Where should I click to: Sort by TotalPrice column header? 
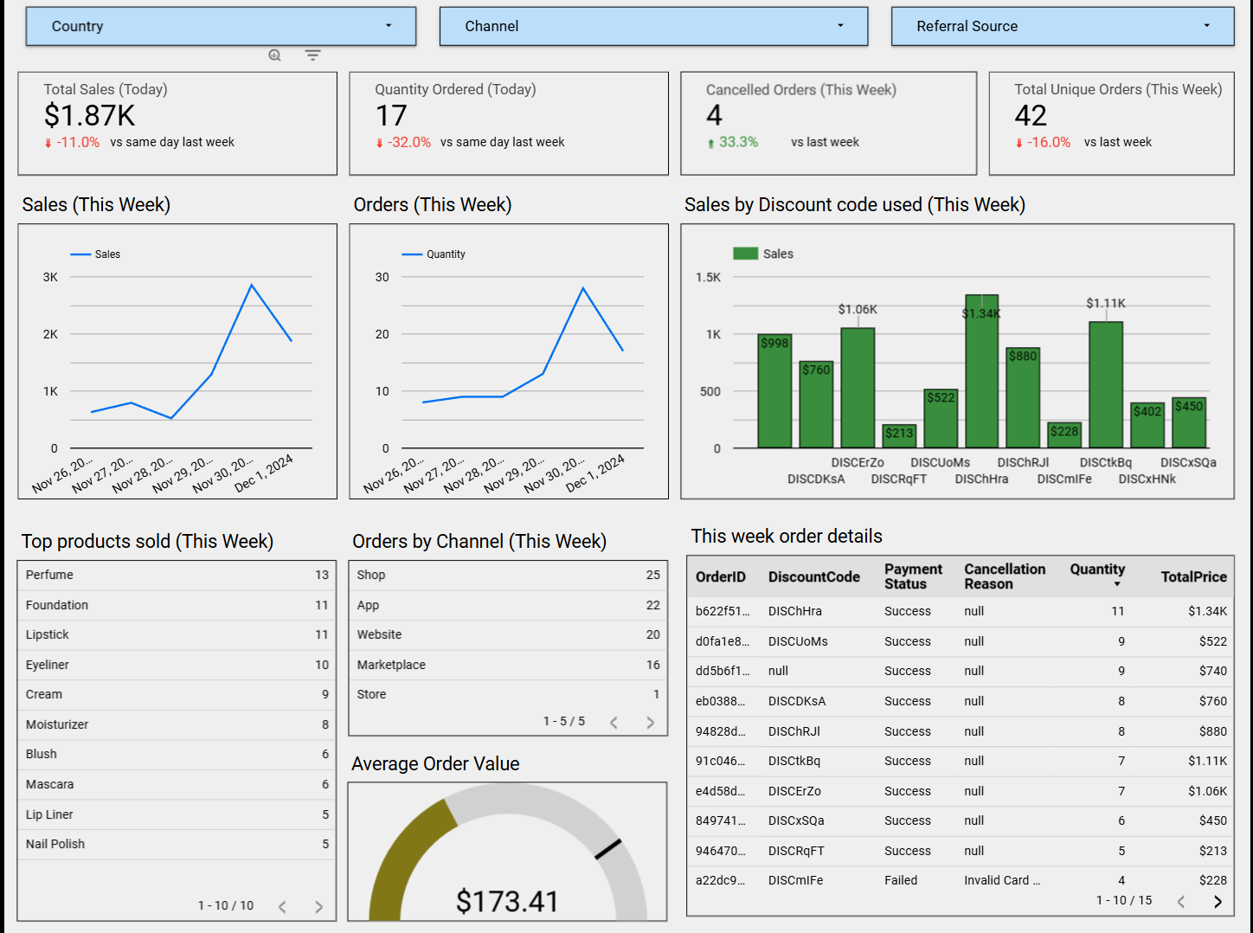click(x=1193, y=576)
